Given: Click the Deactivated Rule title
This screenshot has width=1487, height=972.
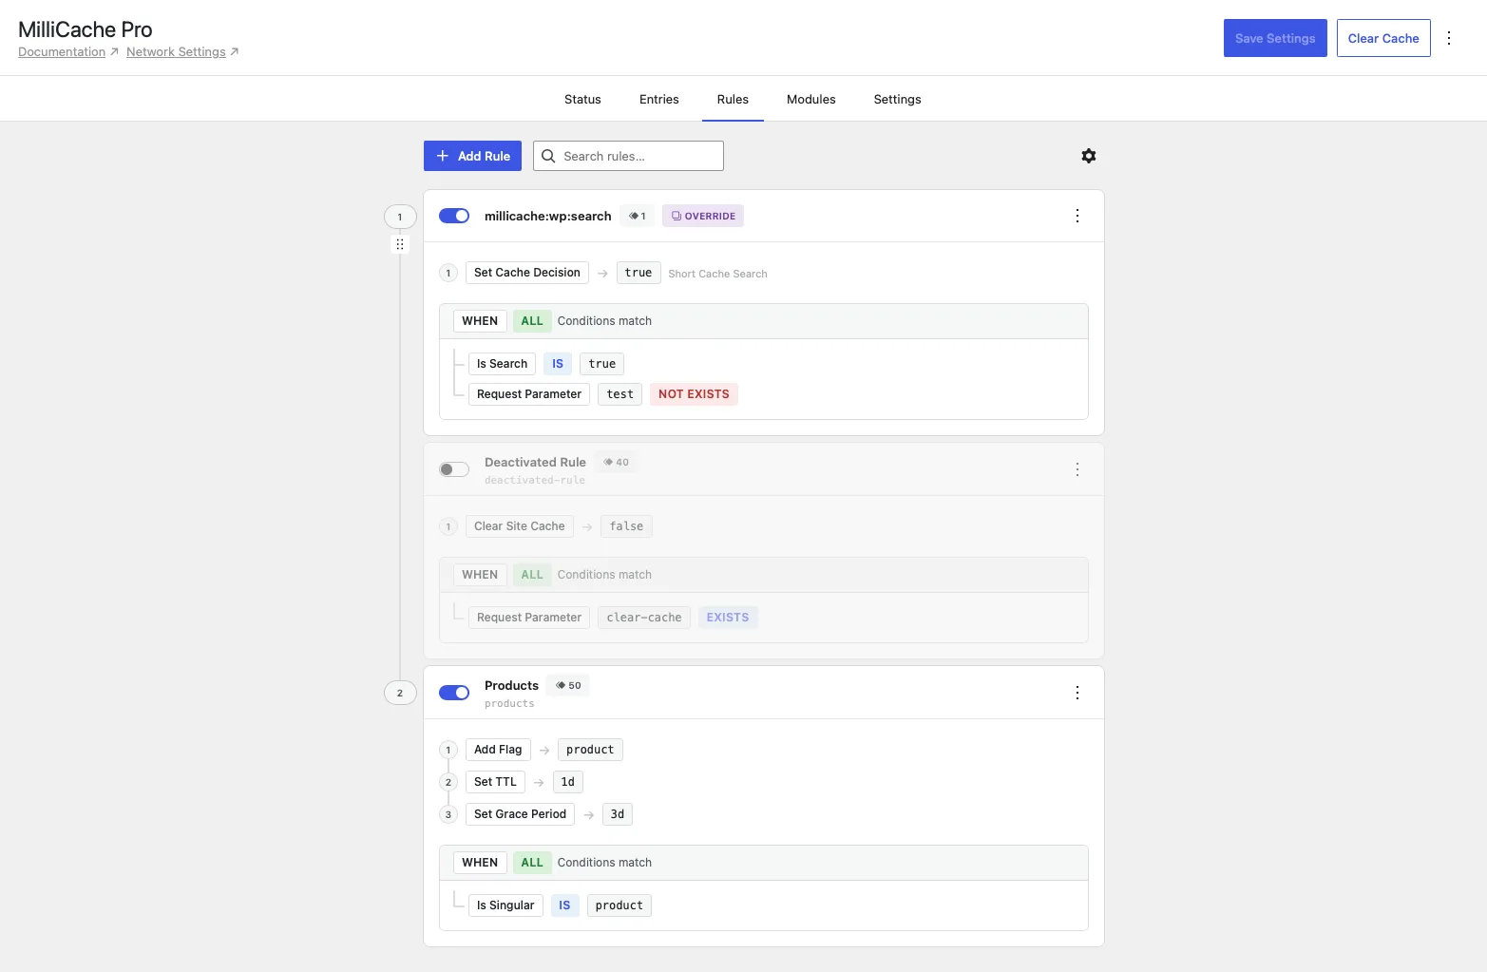Looking at the screenshot, I should (x=535, y=462).
